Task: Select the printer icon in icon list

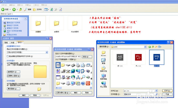Action: click(78, 65)
